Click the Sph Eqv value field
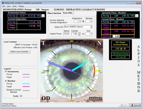 116,36
